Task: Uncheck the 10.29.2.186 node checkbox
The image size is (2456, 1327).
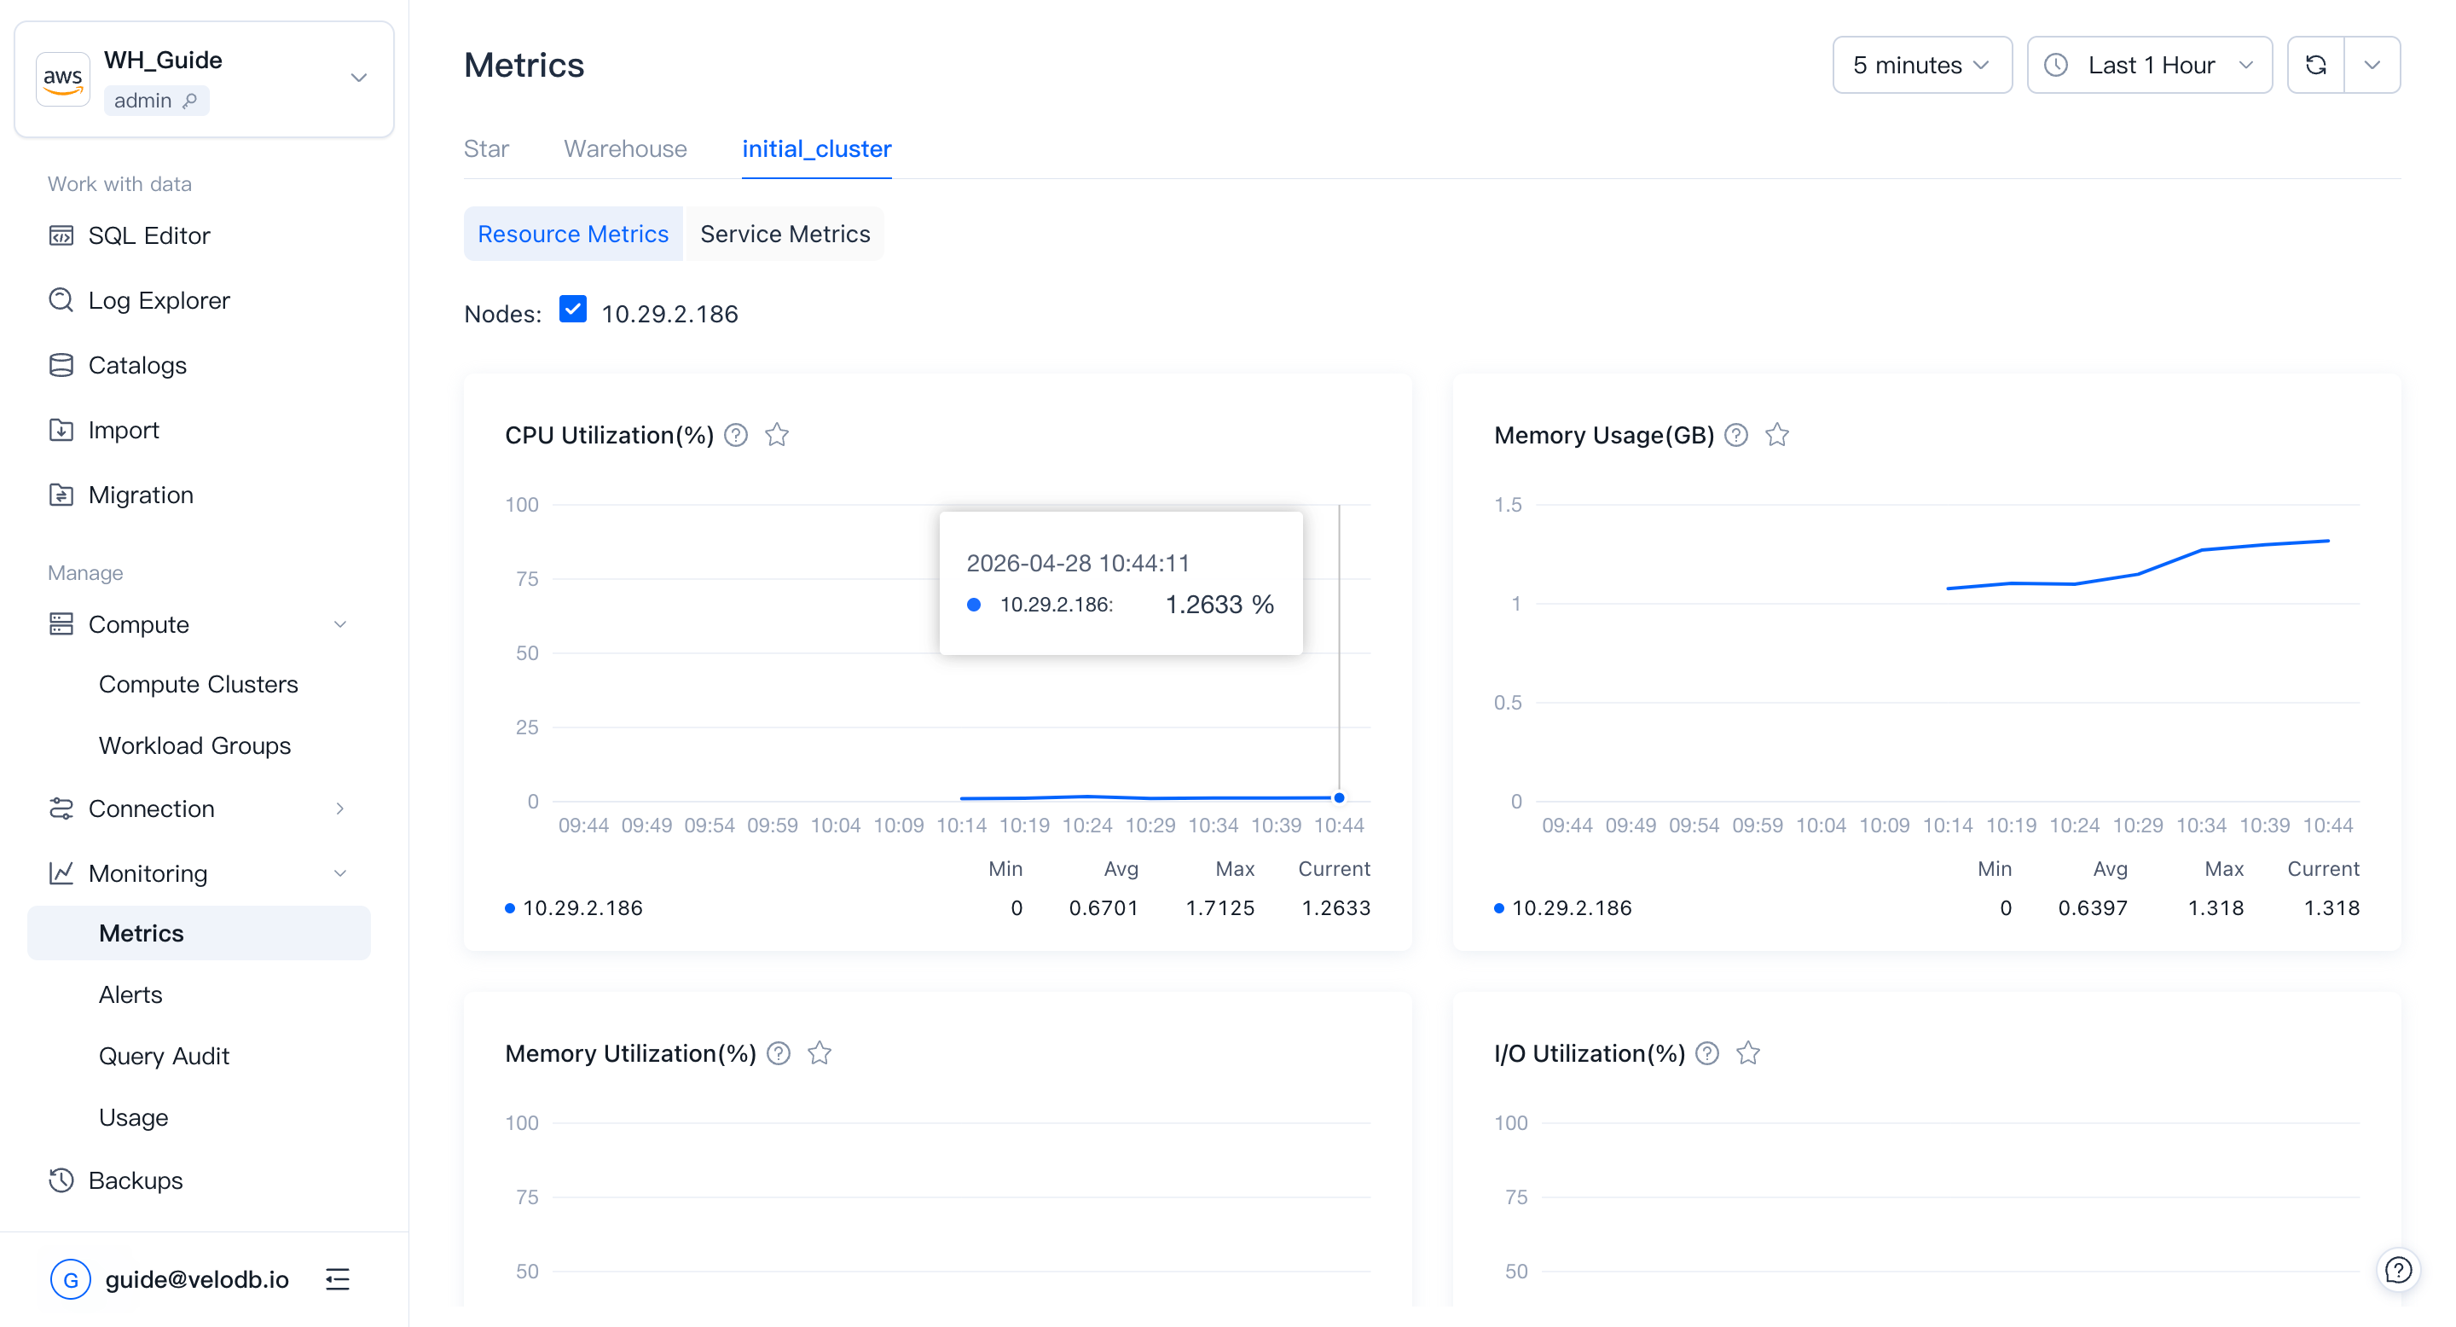Action: (573, 309)
